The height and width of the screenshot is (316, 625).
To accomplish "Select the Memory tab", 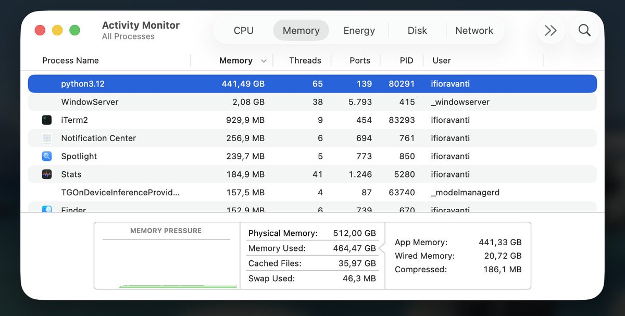I will 301,30.
